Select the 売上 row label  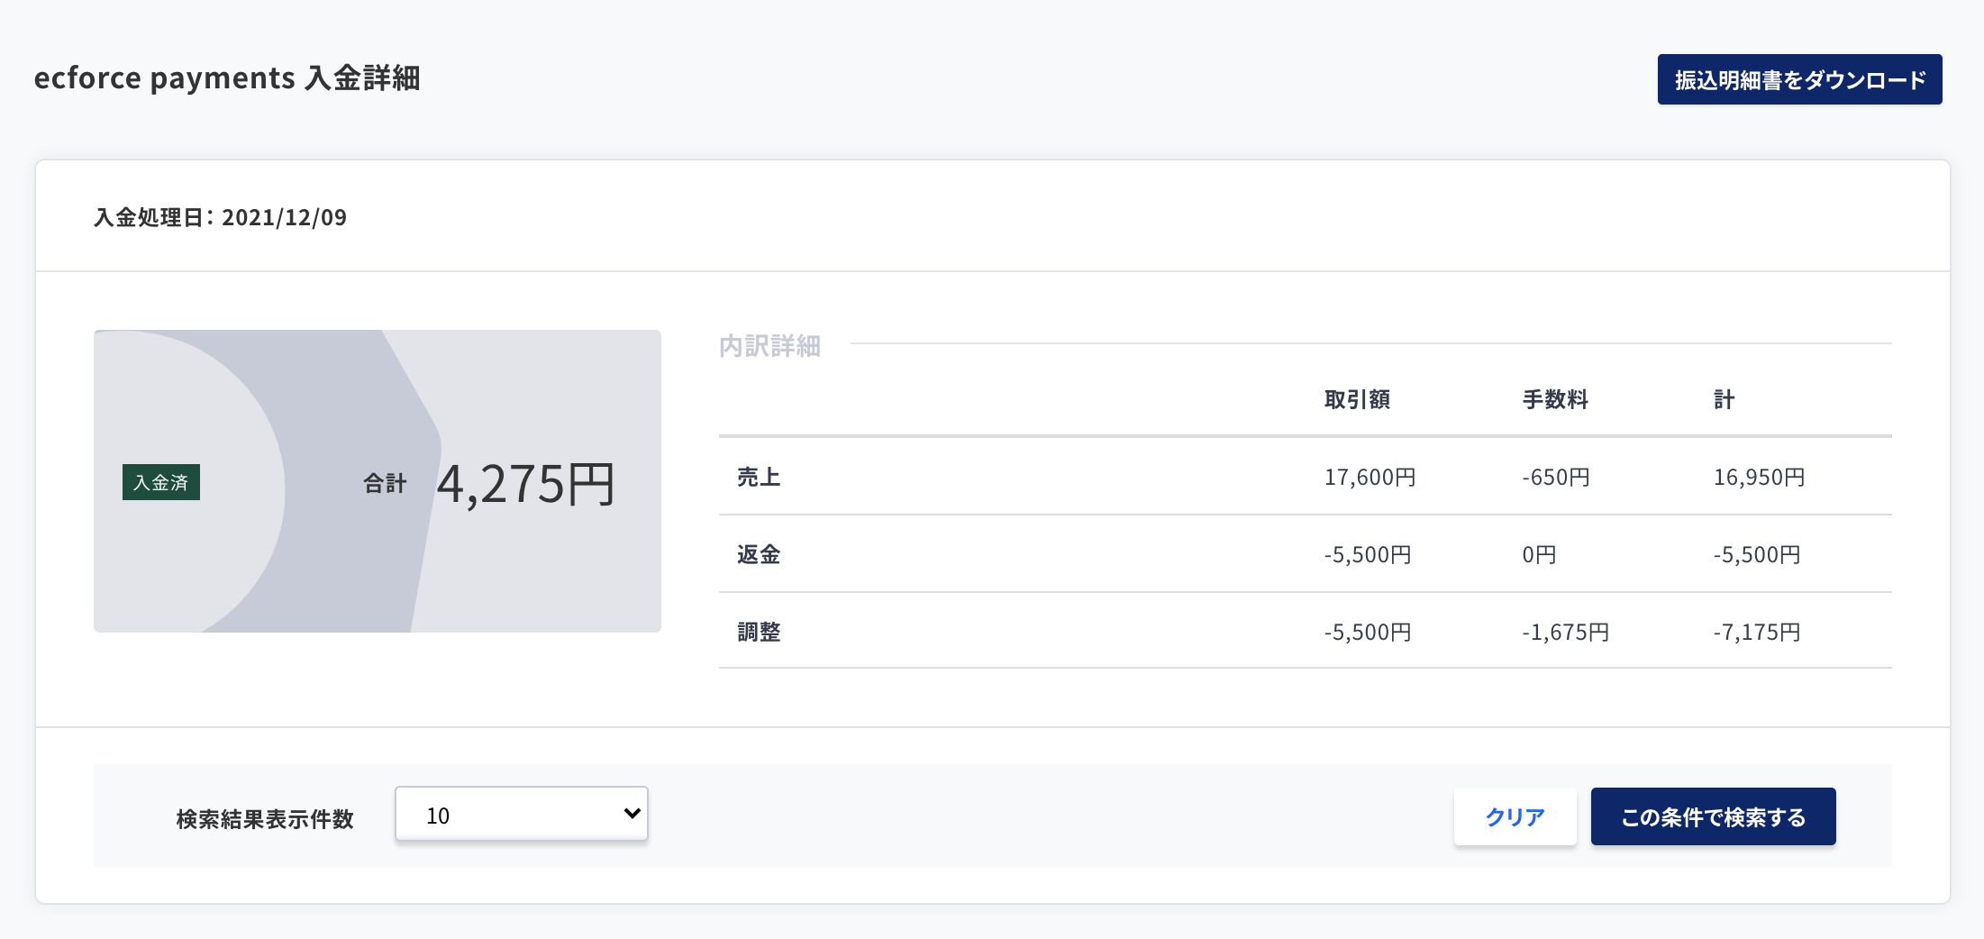pyautogui.click(x=759, y=477)
